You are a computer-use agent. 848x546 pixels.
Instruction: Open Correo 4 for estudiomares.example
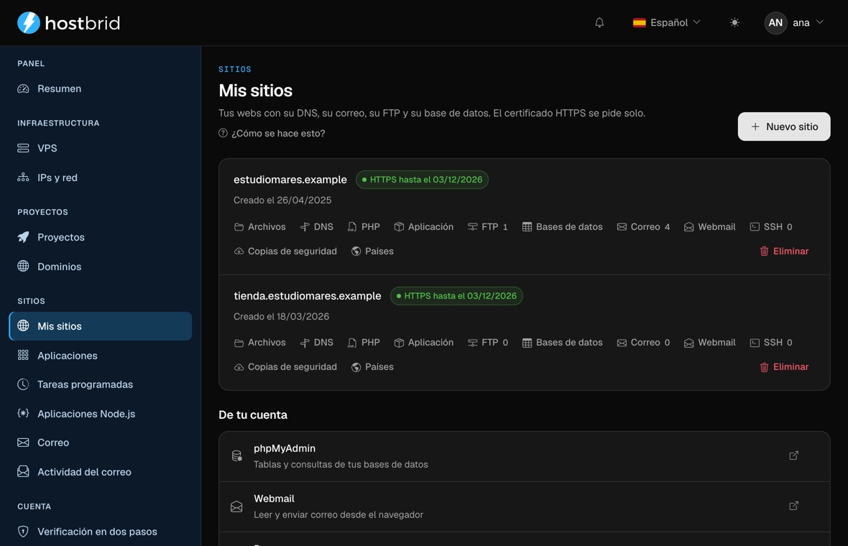(x=644, y=226)
